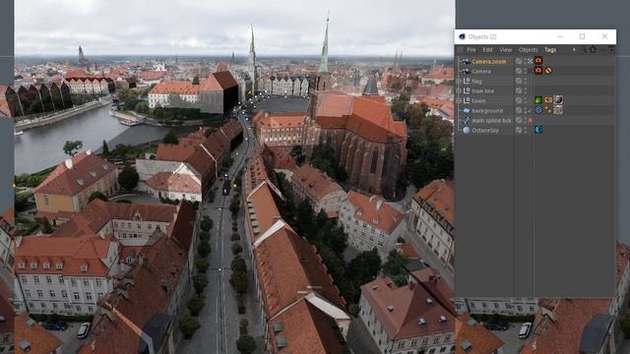Select the background row name
Screen dimensions: 630x354
[x=487, y=111]
